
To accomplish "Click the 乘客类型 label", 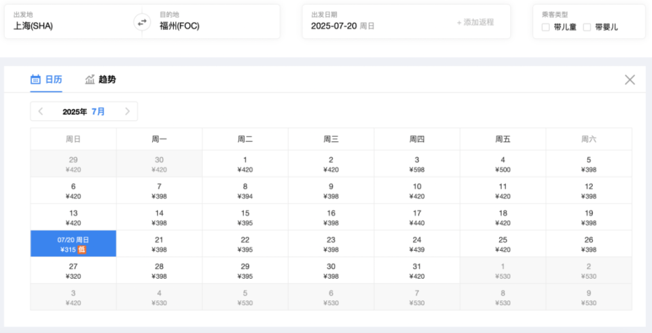I will coord(555,14).
